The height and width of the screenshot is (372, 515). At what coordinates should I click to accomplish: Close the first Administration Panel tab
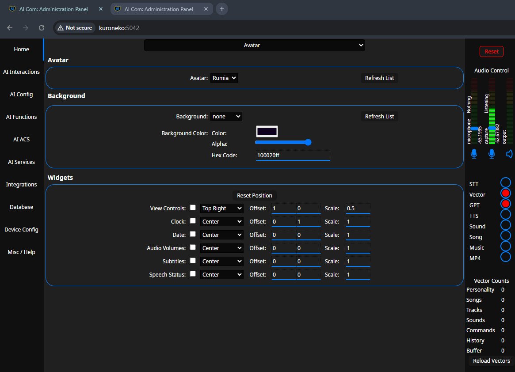point(101,9)
